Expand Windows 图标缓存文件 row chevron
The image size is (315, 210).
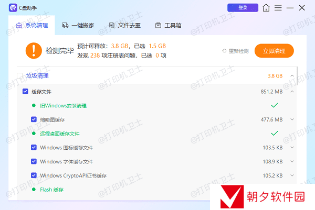click(x=292, y=148)
